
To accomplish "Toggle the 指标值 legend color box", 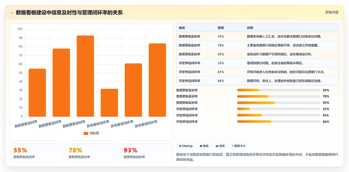I will [x=86, y=133].
